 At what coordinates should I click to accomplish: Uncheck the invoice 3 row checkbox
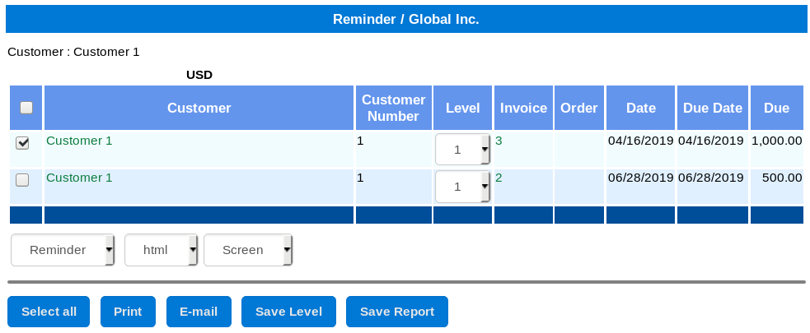pos(22,143)
